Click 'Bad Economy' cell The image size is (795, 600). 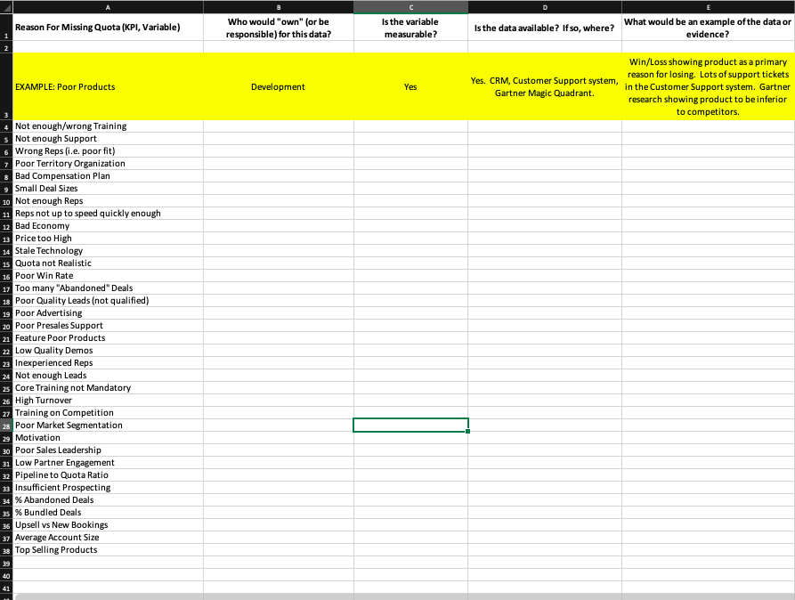(108, 226)
